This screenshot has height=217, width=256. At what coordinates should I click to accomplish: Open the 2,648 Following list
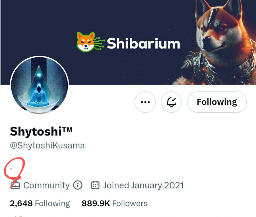pyautogui.click(x=40, y=203)
